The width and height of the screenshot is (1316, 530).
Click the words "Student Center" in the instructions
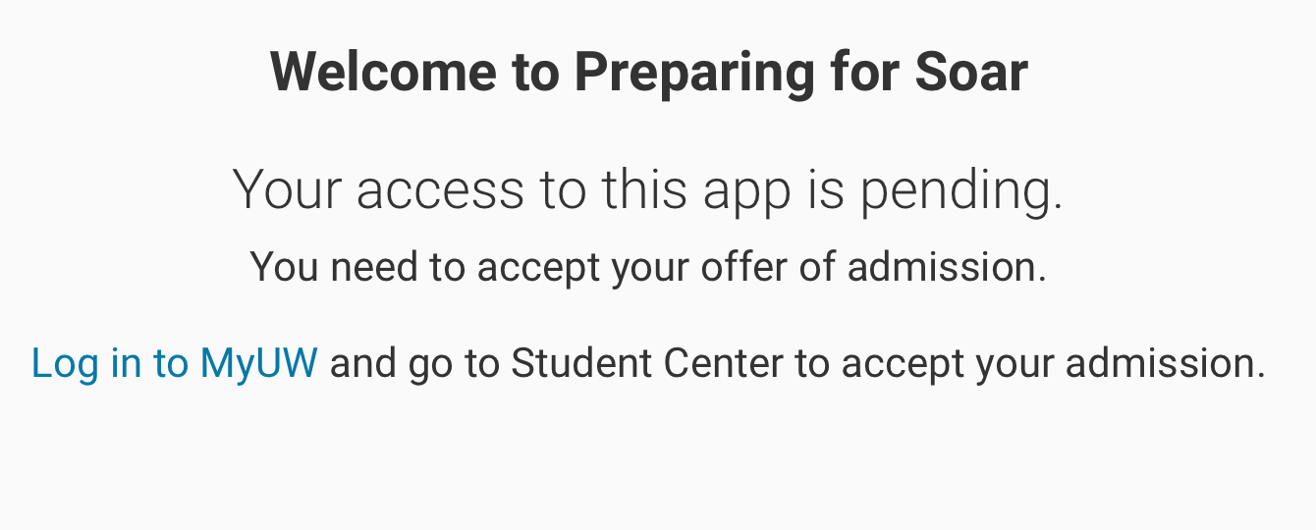pos(646,364)
